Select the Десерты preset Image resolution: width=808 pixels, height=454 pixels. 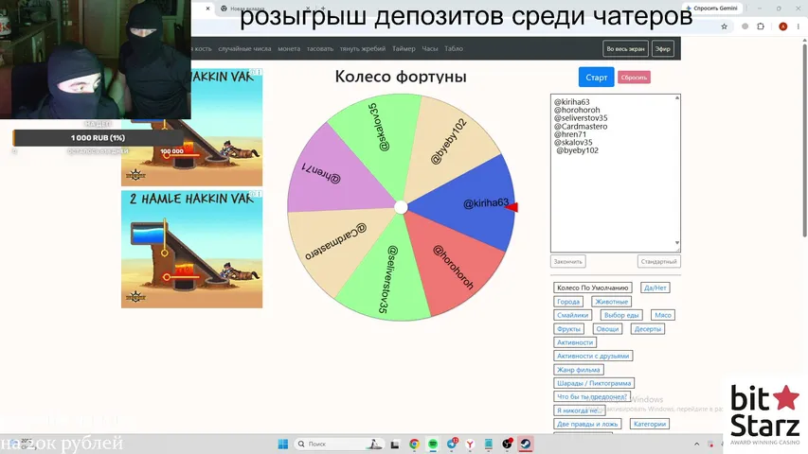(647, 329)
